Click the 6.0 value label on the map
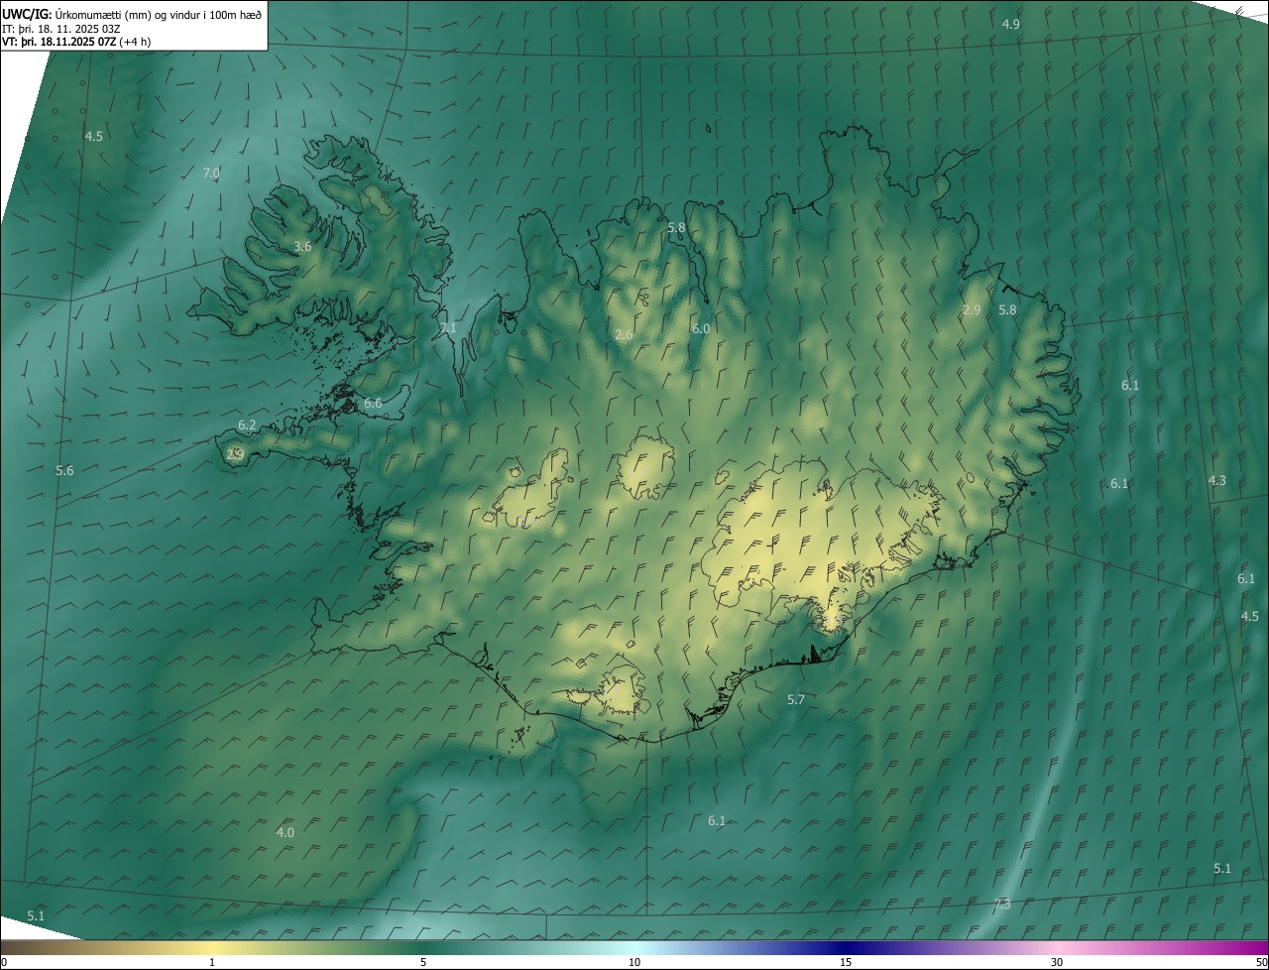 coord(701,328)
